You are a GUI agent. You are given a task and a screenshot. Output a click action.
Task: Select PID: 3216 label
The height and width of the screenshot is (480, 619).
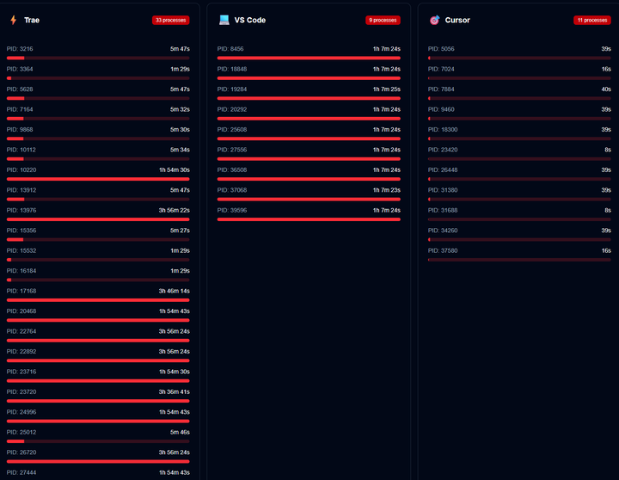point(20,49)
